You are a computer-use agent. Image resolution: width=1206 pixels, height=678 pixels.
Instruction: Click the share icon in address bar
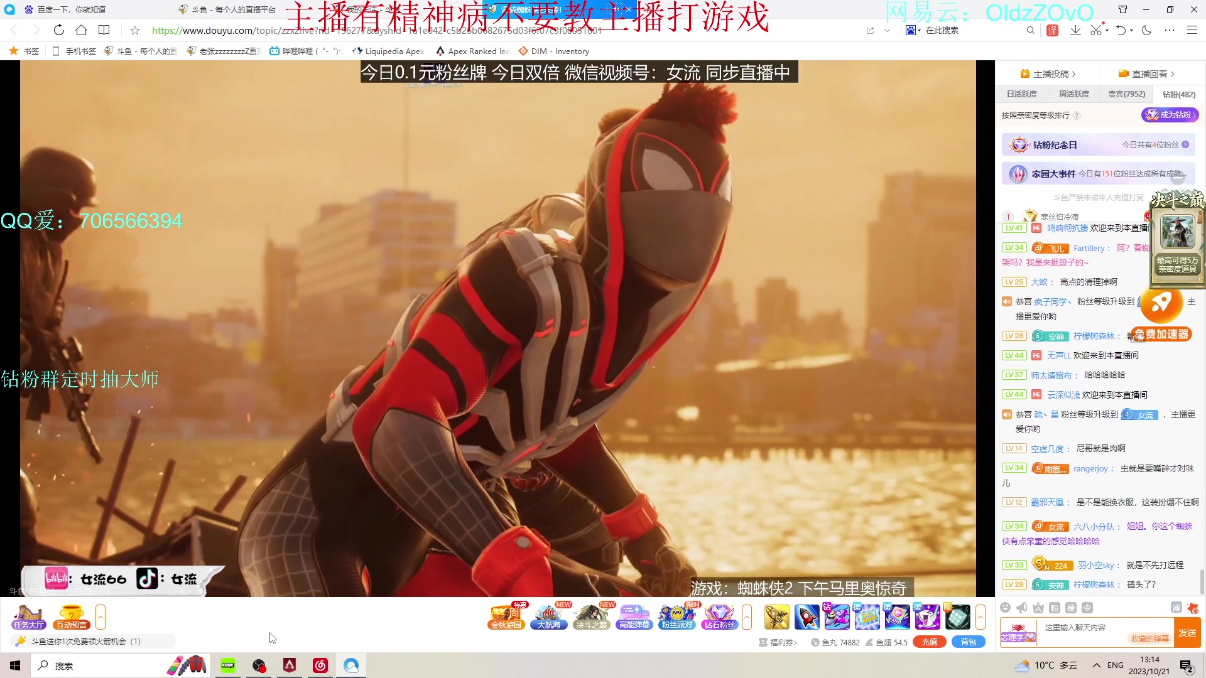[870, 30]
